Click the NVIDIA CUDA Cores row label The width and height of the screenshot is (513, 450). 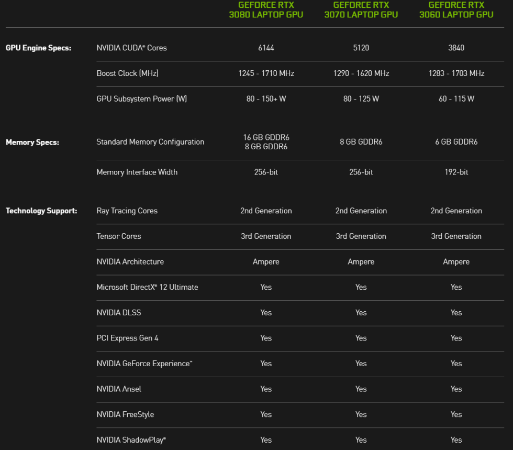pyautogui.click(x=131, y=48)
